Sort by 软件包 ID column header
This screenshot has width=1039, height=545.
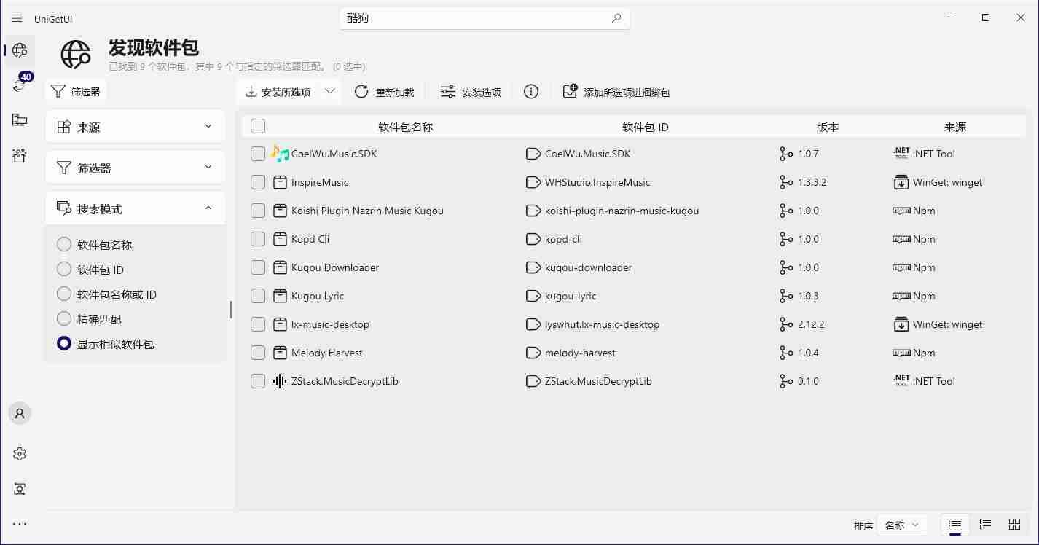coord(646,127)
